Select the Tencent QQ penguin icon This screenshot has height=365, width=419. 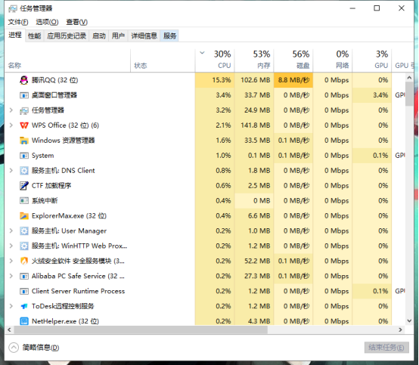[23, 80]
